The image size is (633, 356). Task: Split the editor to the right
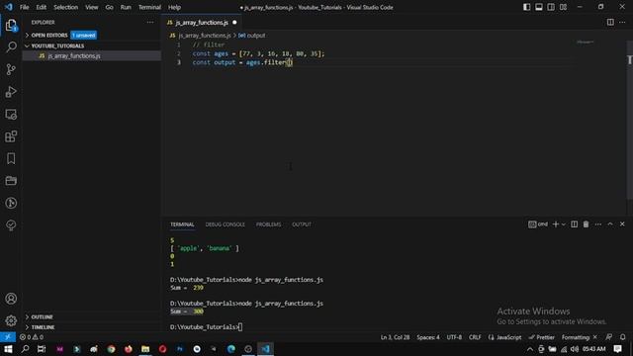(610, 22)
